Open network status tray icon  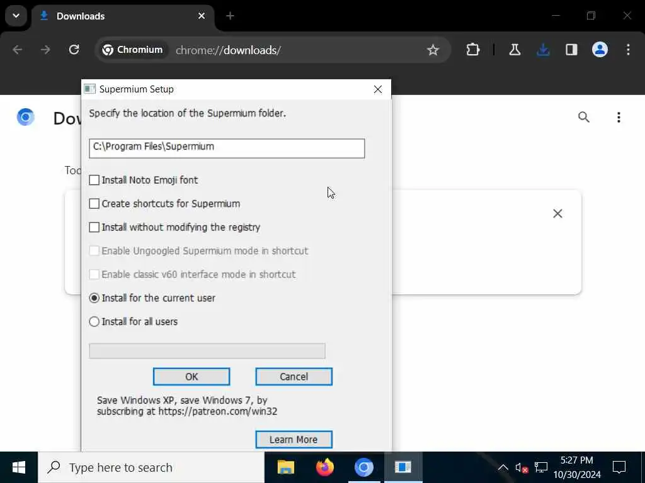coord(541,467)
